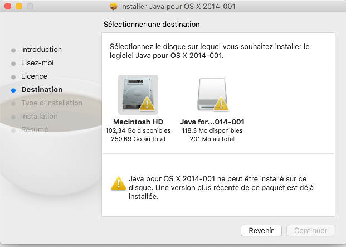Go to the Licence step in the sidebar
Screen dimensions: 346x247
coord(34,76)
